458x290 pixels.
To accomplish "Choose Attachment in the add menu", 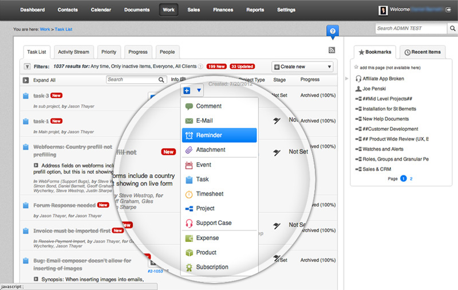I will (219, 150).
